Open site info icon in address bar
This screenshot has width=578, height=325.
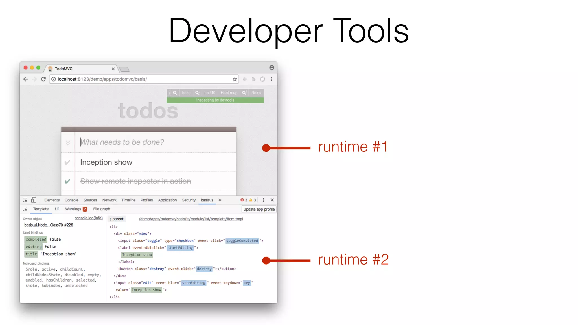pos(53,79)
